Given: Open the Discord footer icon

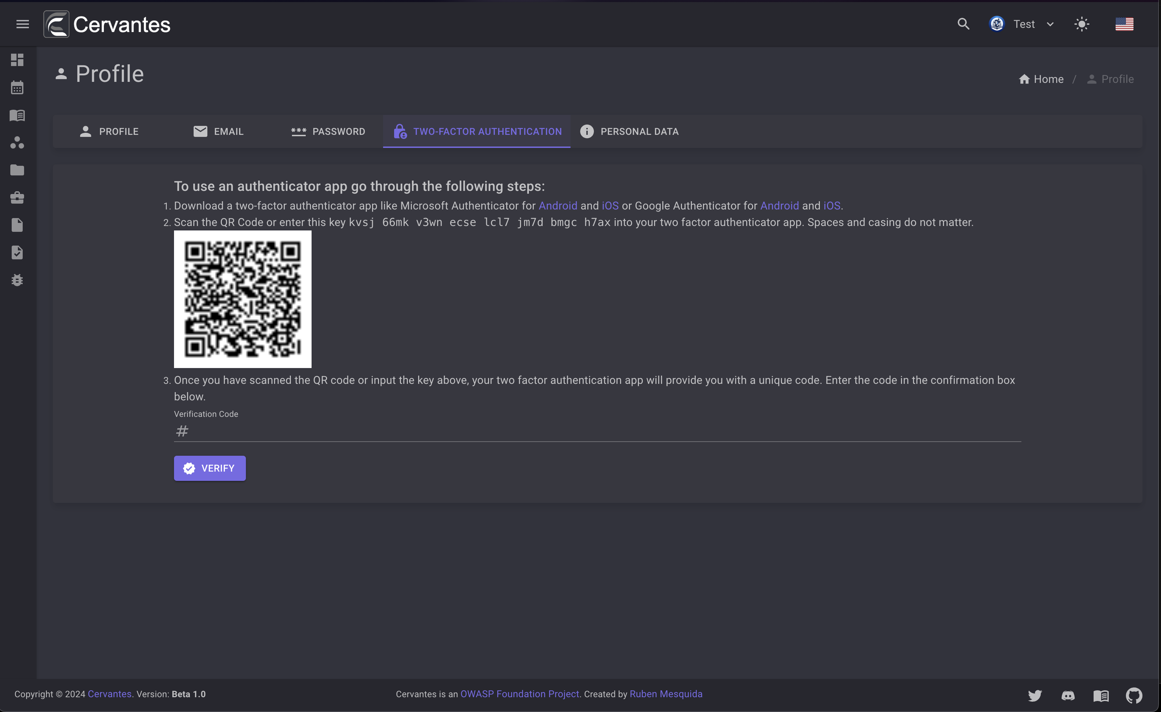Looking at the screenshot, I should [1068, 695].
